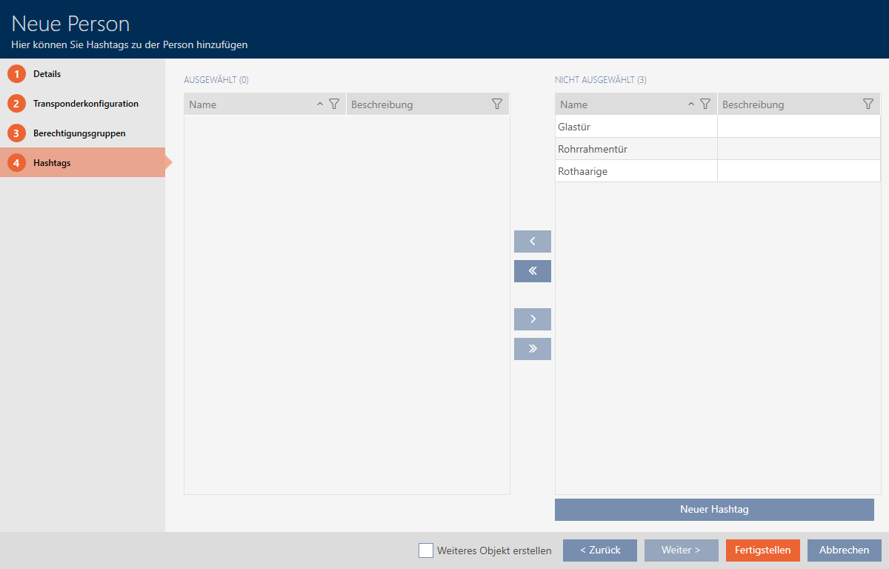This screenshot has width=889, height=569.
Task: Click Name filter icon in selected table
Action: [334, 104]
